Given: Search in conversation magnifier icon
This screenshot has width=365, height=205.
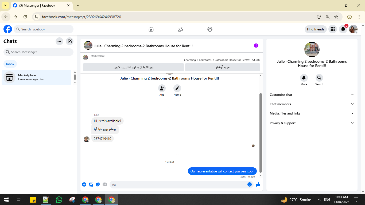Looking at the screenshot, I should coord(319,78).
